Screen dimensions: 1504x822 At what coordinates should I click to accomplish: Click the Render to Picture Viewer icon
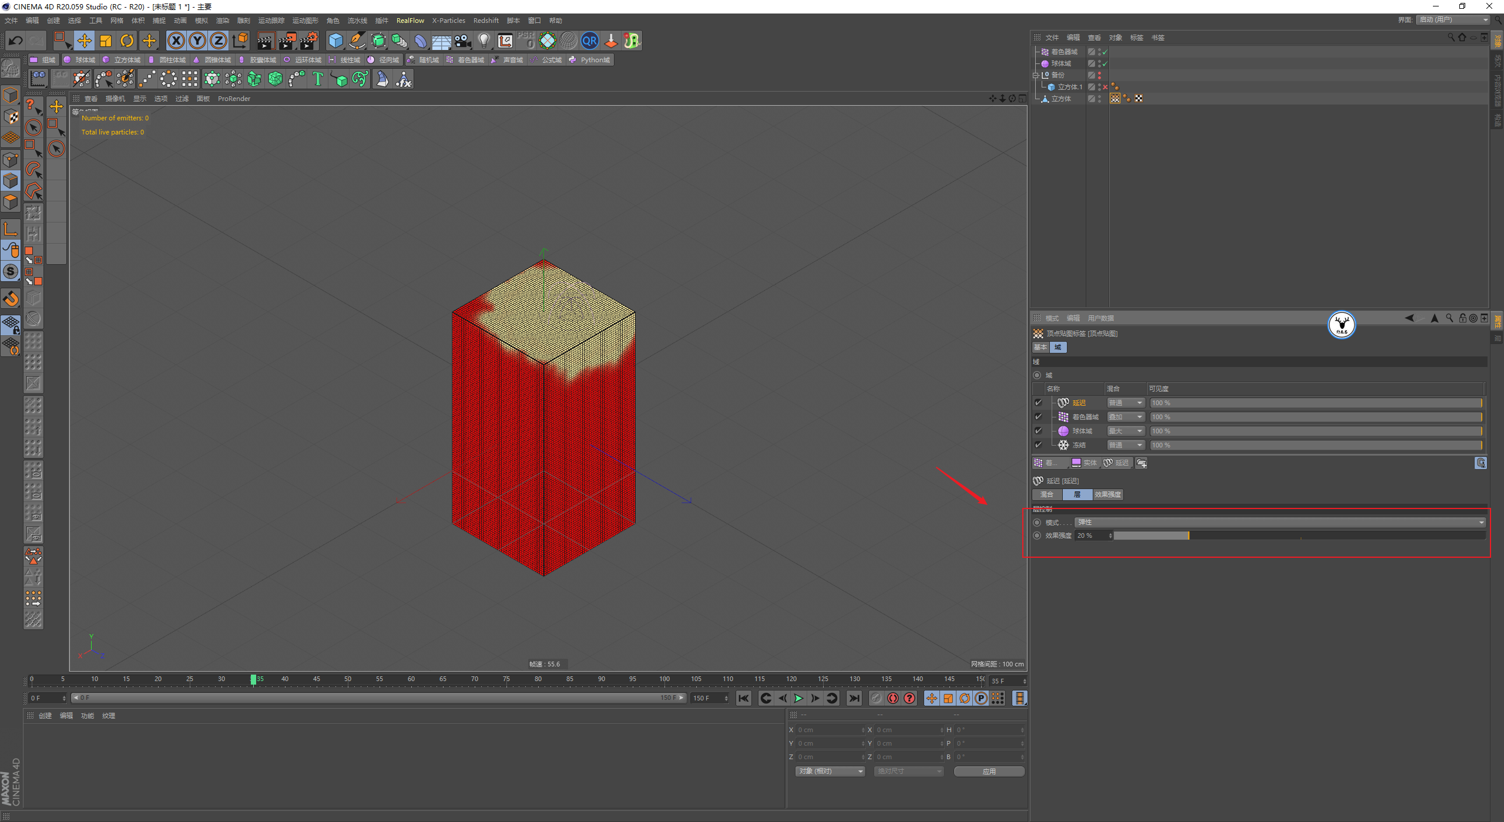(x=287, y=41)
